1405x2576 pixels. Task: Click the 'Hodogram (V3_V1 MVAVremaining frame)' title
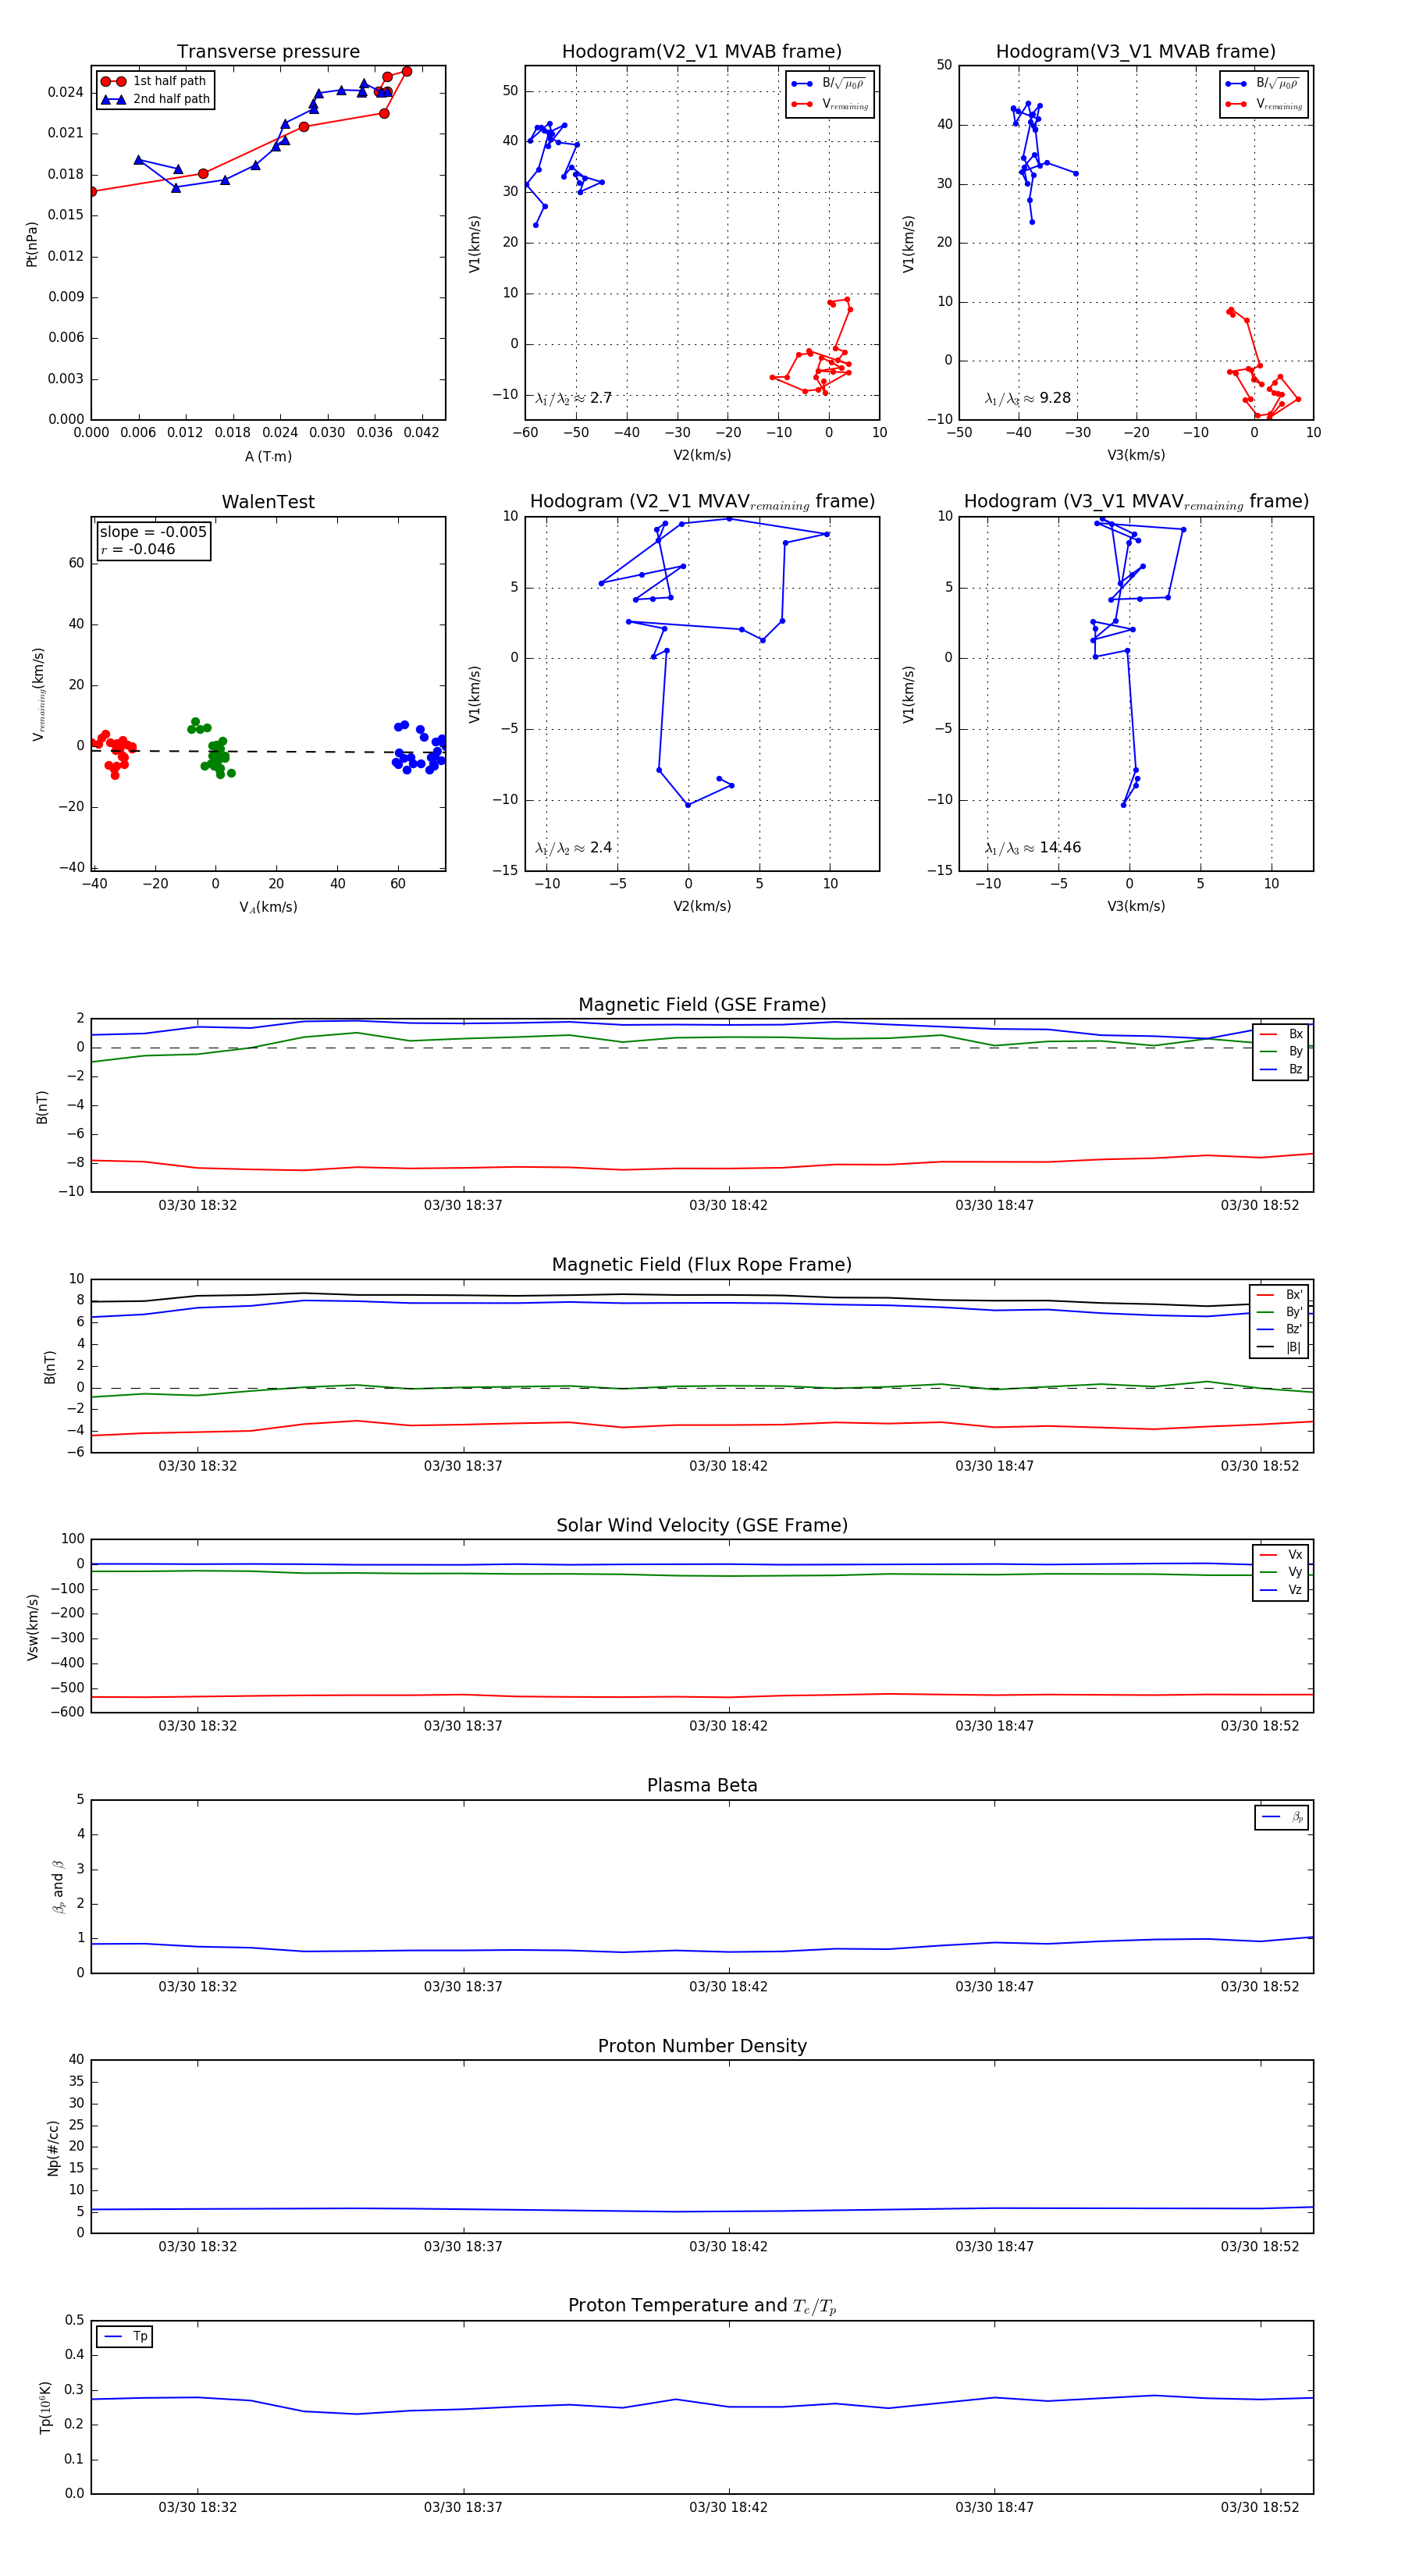(1136, 502)
